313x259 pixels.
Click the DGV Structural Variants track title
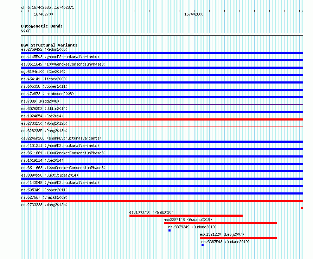pyautogui.click(x=49, y=45)
